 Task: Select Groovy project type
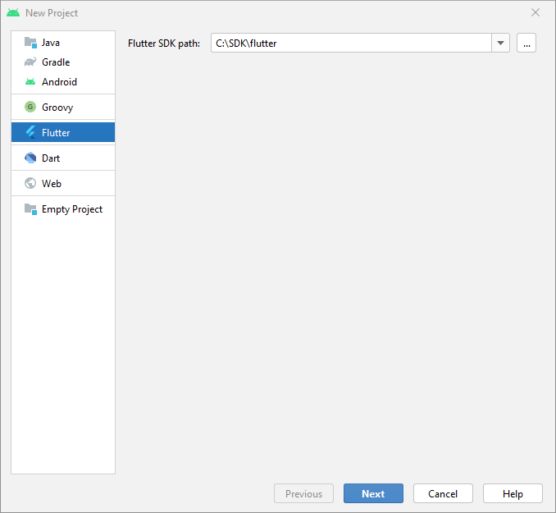[x=63, y=107]
